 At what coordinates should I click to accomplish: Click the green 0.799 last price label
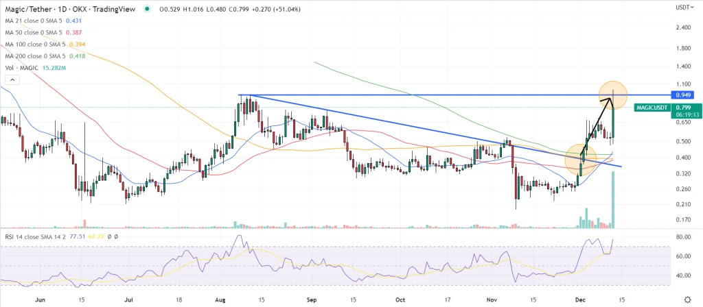pyautogui.click(x=684, y=108)
